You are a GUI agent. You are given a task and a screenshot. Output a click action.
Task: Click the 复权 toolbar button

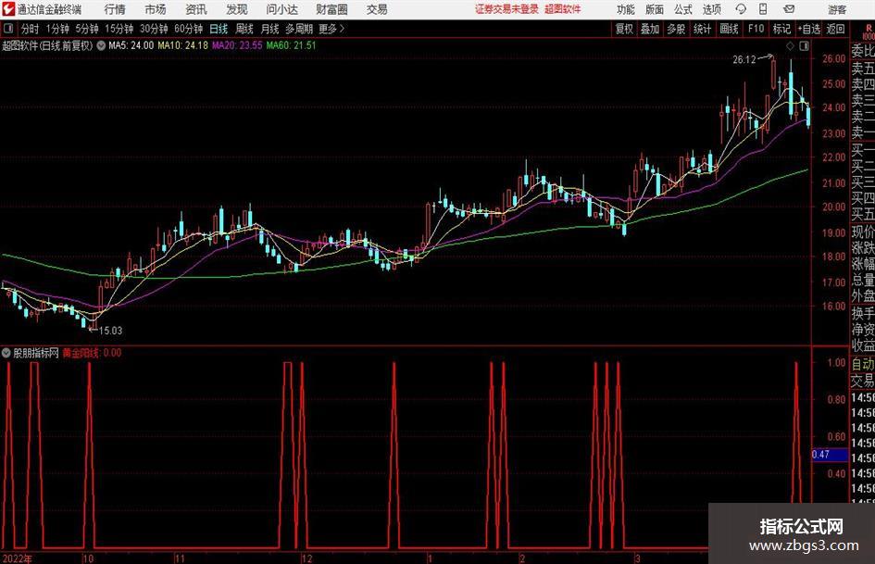point(624,29)
